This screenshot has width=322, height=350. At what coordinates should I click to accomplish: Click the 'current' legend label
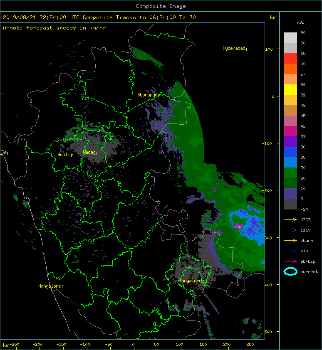tap(309, 272)
